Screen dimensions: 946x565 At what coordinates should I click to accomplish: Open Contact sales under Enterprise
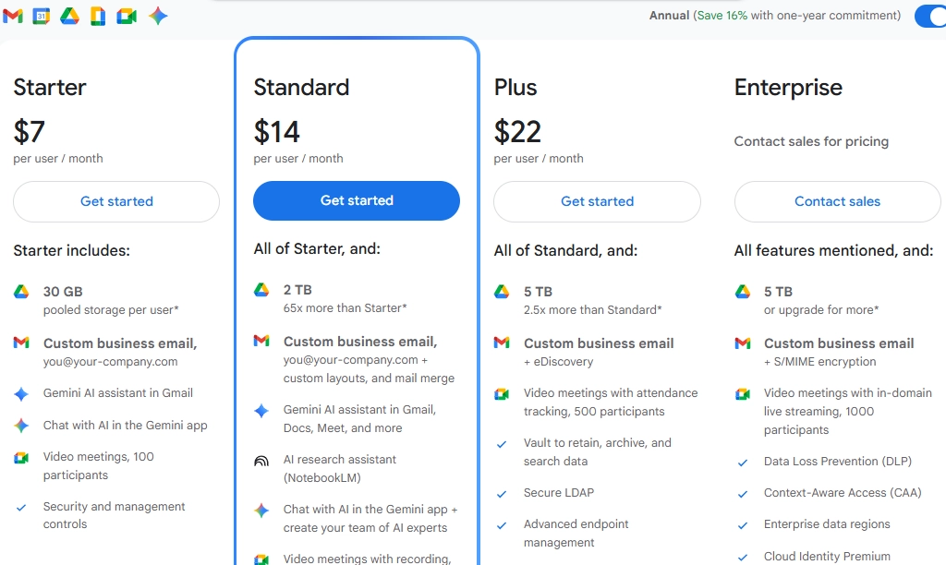pyautogui.click(x=837, y=201)
